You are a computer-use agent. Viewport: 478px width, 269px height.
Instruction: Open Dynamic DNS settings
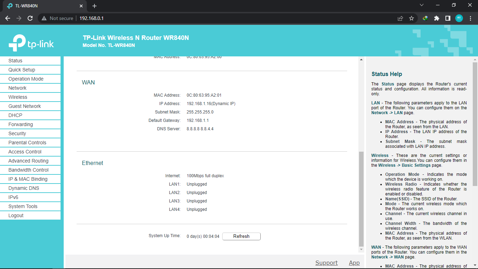[x=30, y=188]
